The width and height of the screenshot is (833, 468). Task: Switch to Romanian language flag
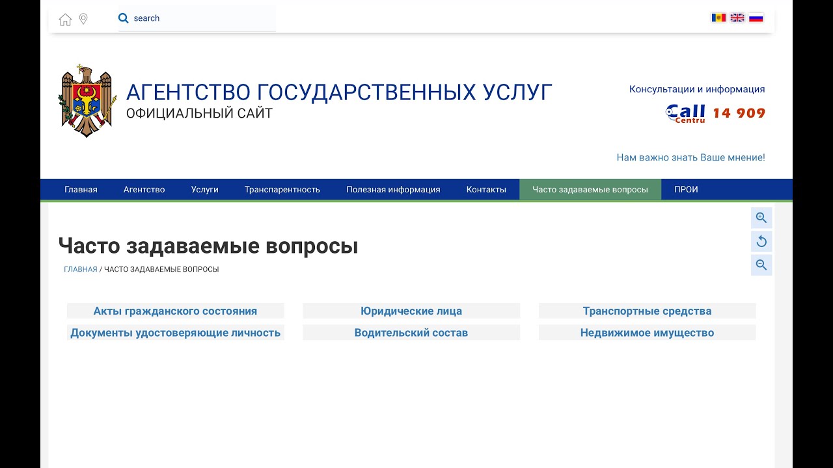pos(718,18)
